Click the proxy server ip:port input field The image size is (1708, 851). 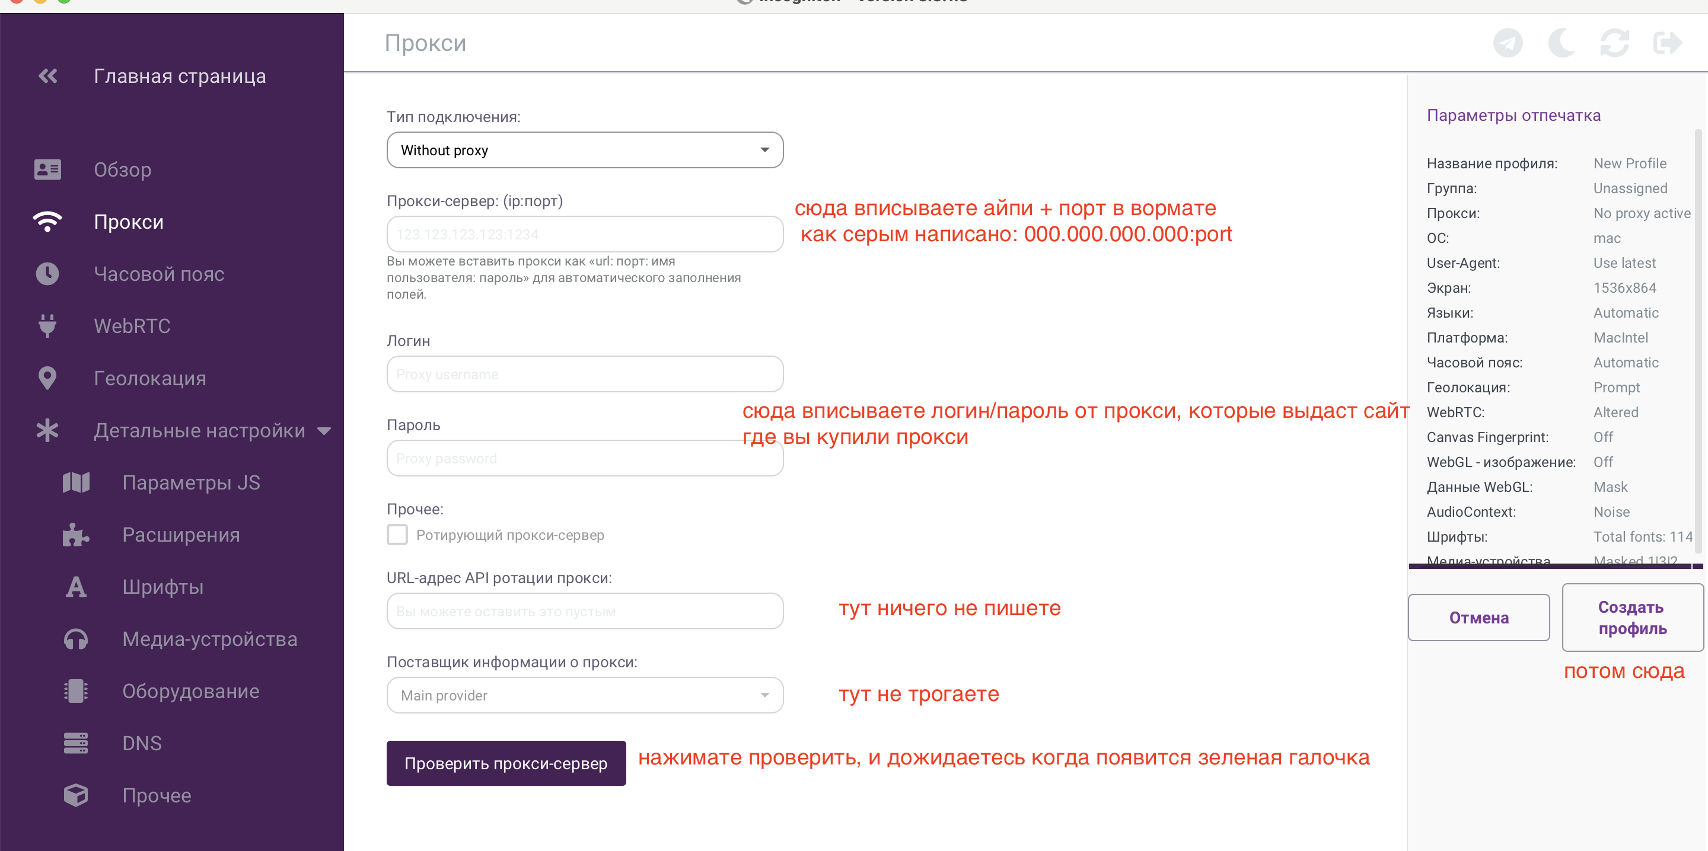(x=584, y=233)
